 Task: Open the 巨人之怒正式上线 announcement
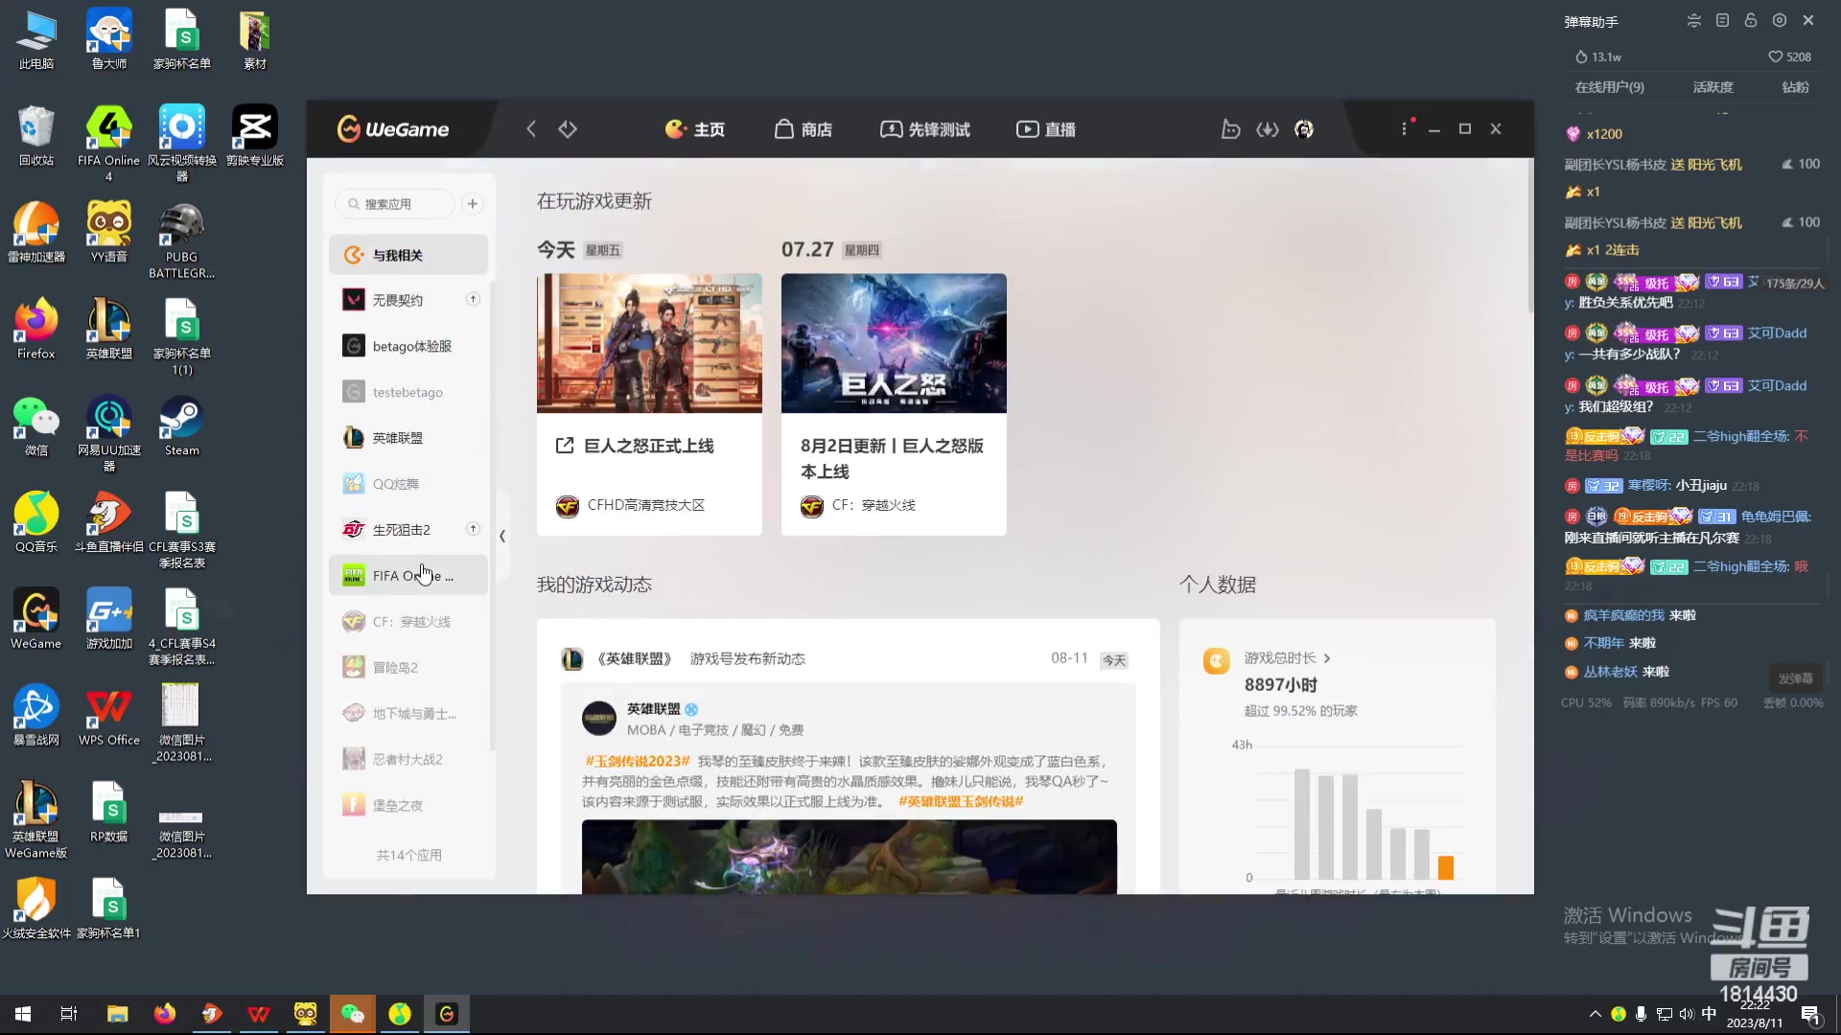(646, 445)
